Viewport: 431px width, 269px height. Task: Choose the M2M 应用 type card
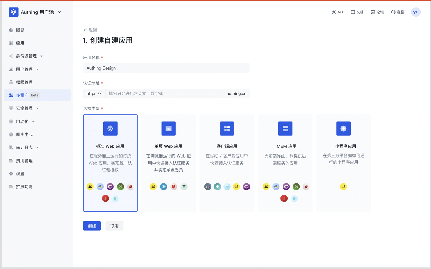pos(285,163)
